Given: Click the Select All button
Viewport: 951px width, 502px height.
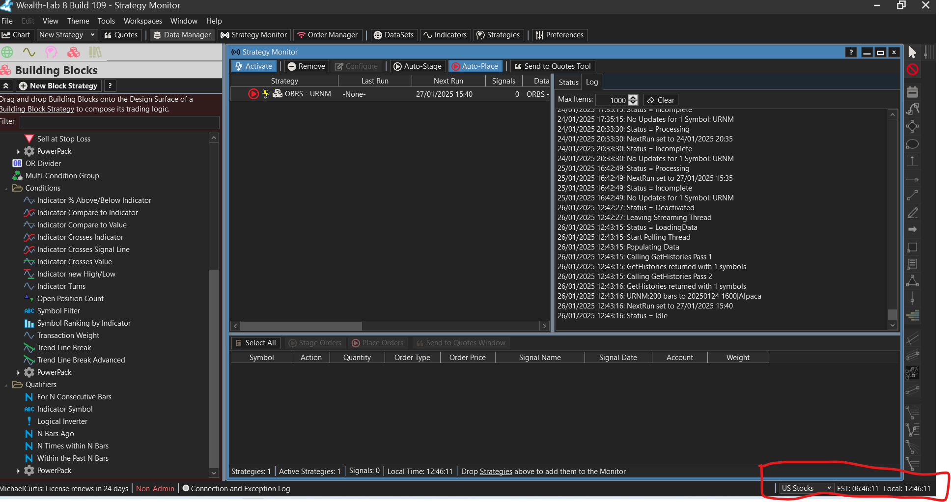Looking at the screenshot, I should pos(256,343).
